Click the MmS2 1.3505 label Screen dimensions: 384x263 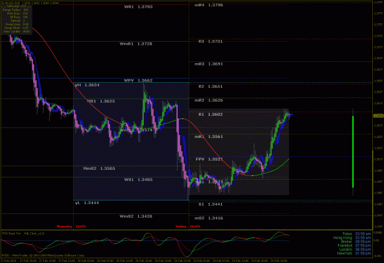(x=99, y=169)
